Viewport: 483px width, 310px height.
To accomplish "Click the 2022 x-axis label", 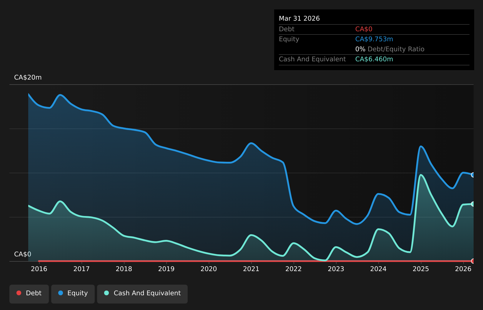I will (x=294, y=269).
